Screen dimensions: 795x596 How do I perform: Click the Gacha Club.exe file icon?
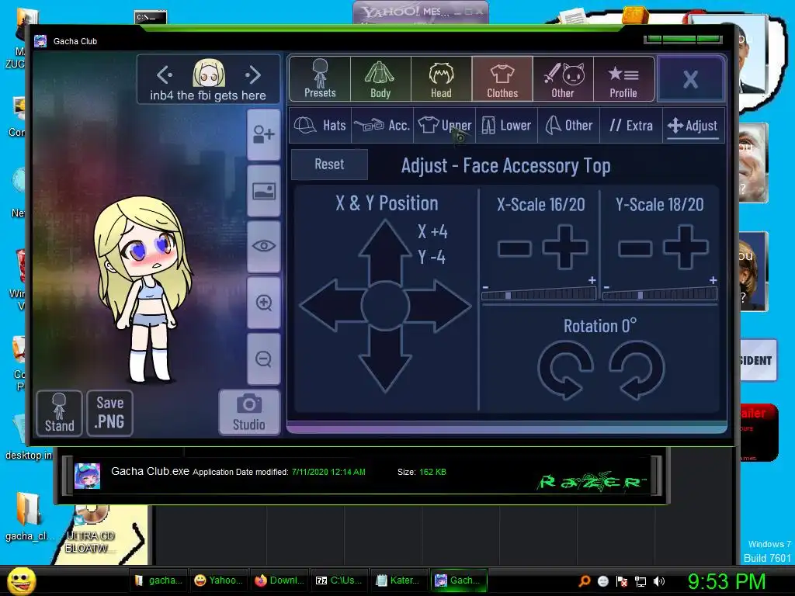pyautogui.click(x=87, y=476)
